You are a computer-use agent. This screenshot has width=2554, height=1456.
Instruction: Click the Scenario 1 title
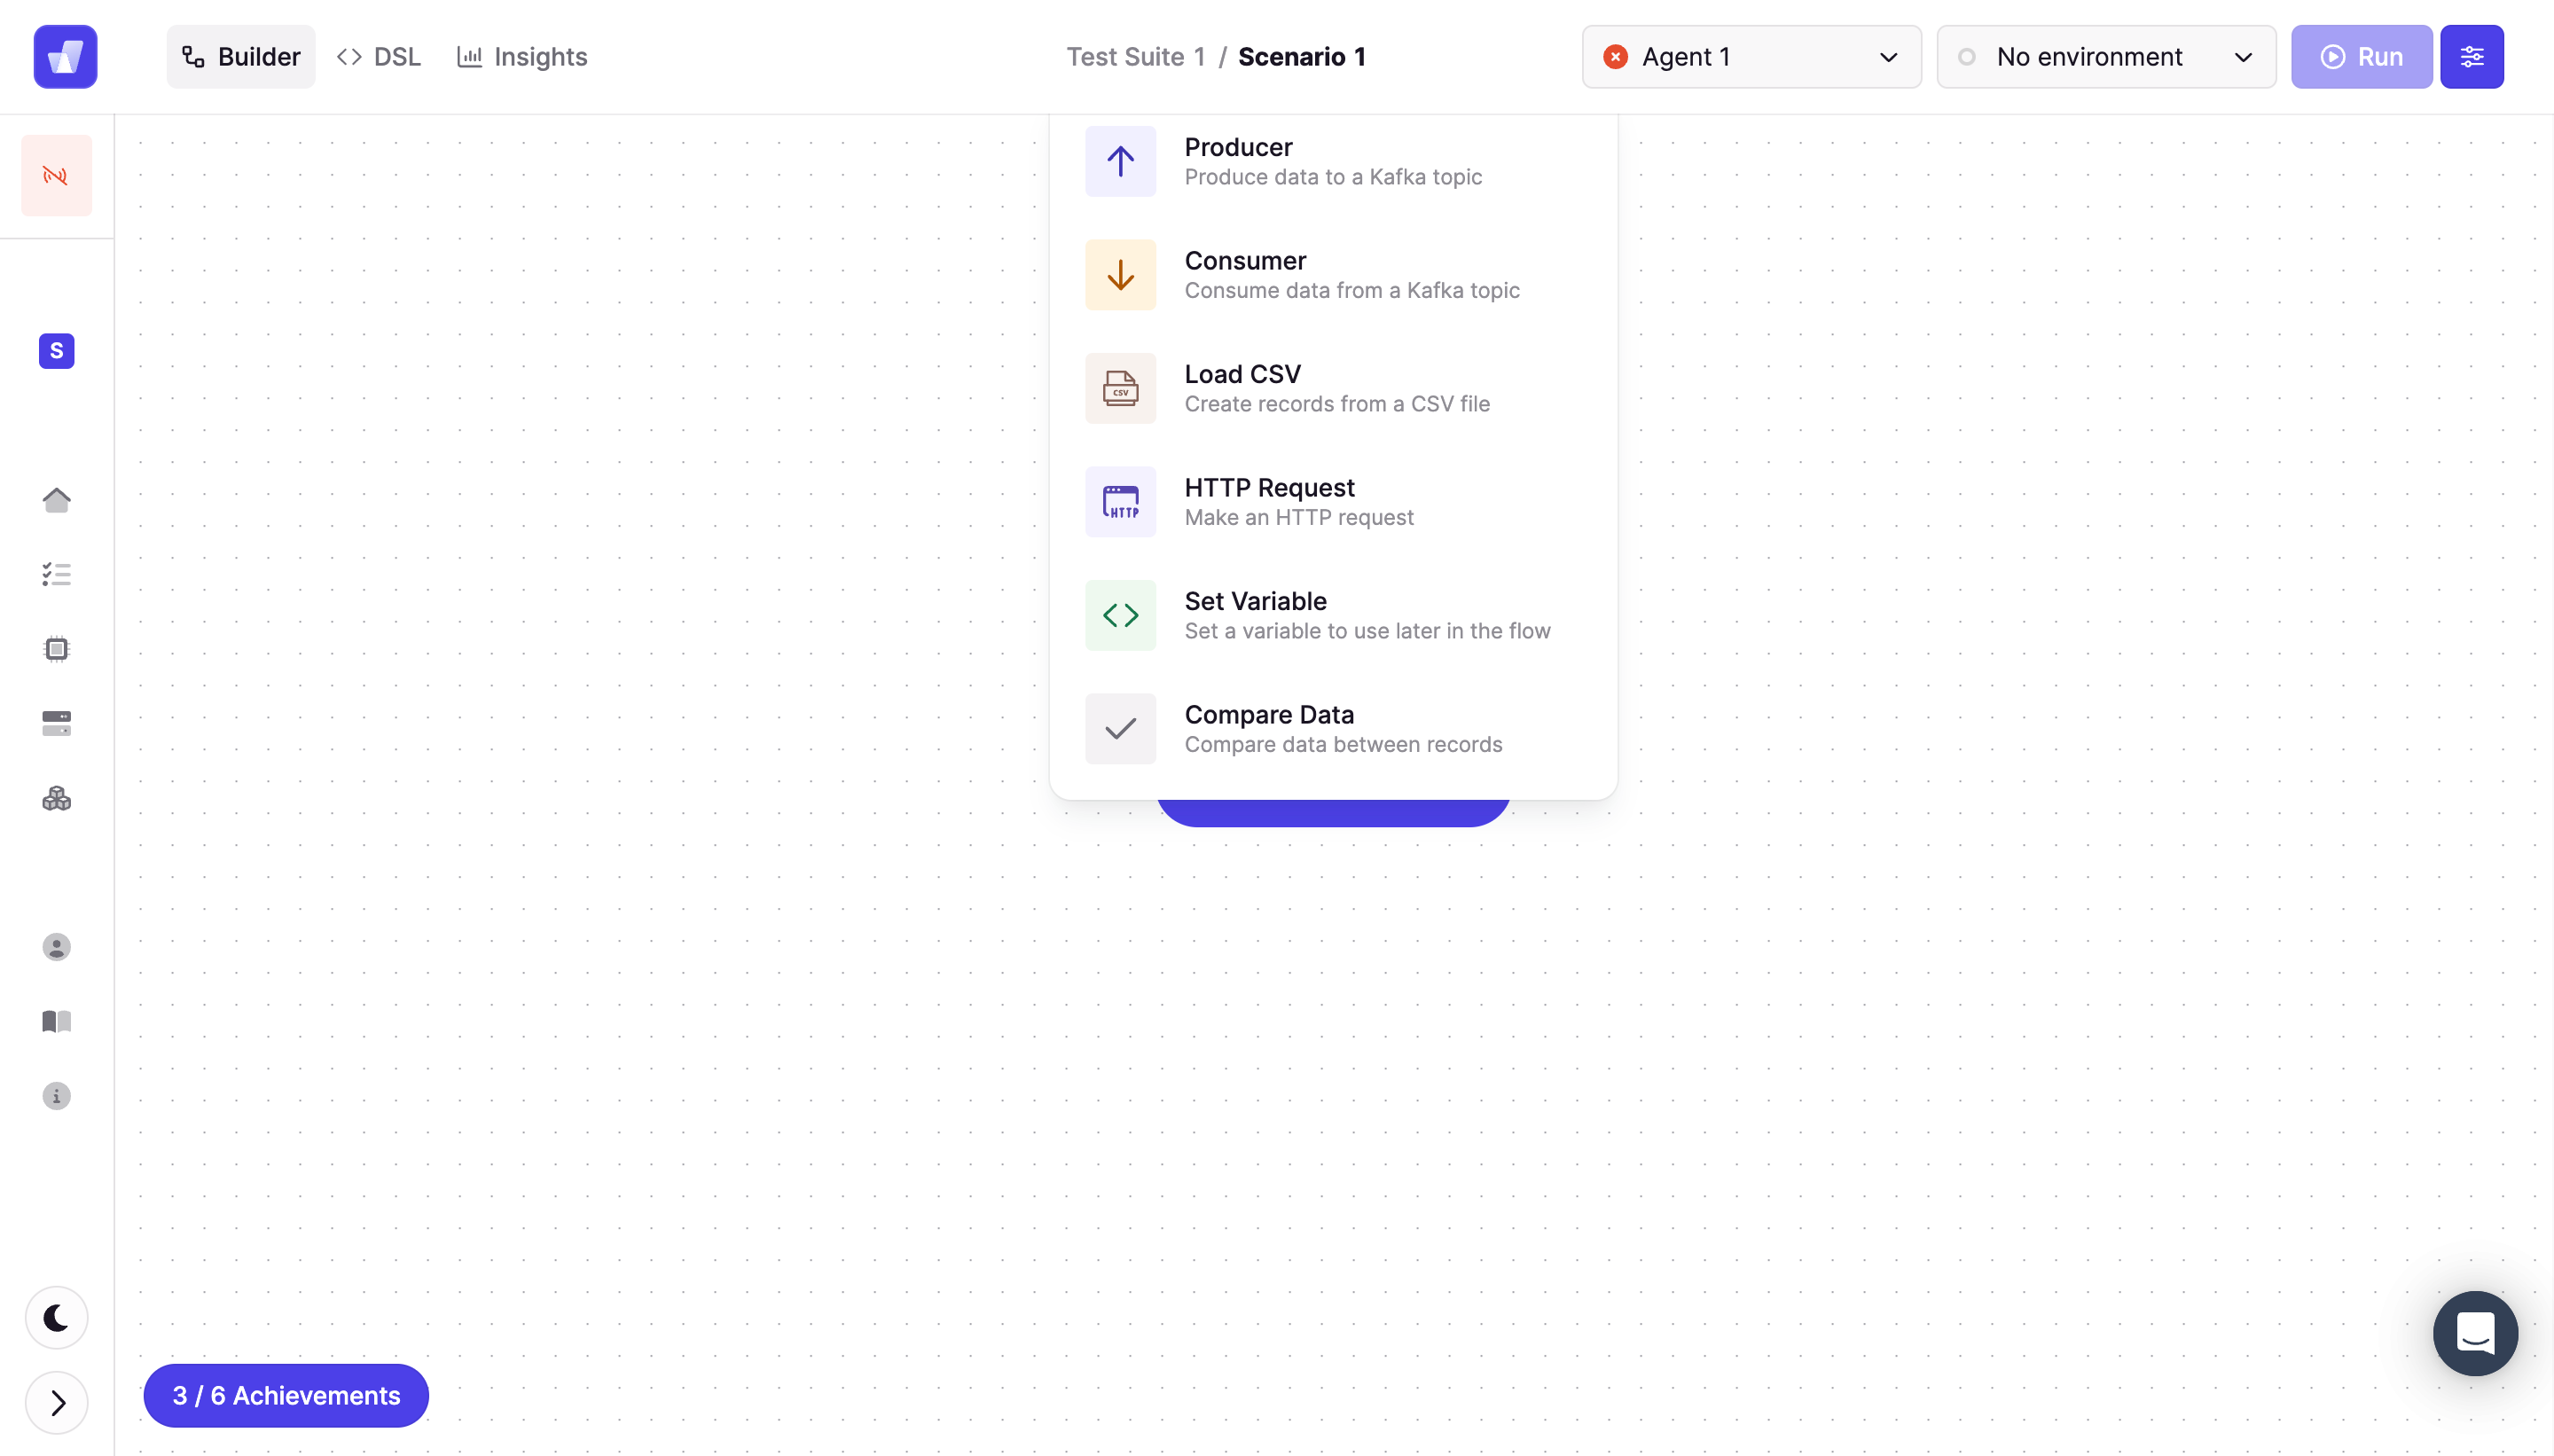1301,57
